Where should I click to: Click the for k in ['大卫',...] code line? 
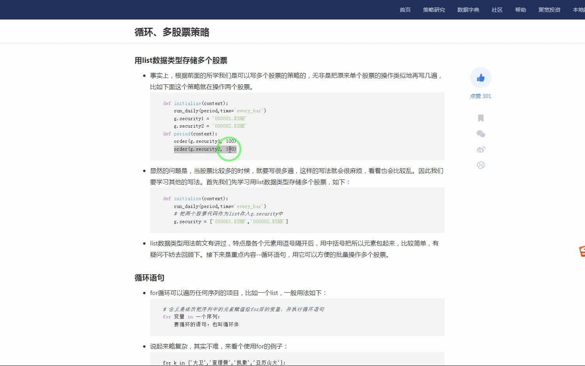point(224,363)
